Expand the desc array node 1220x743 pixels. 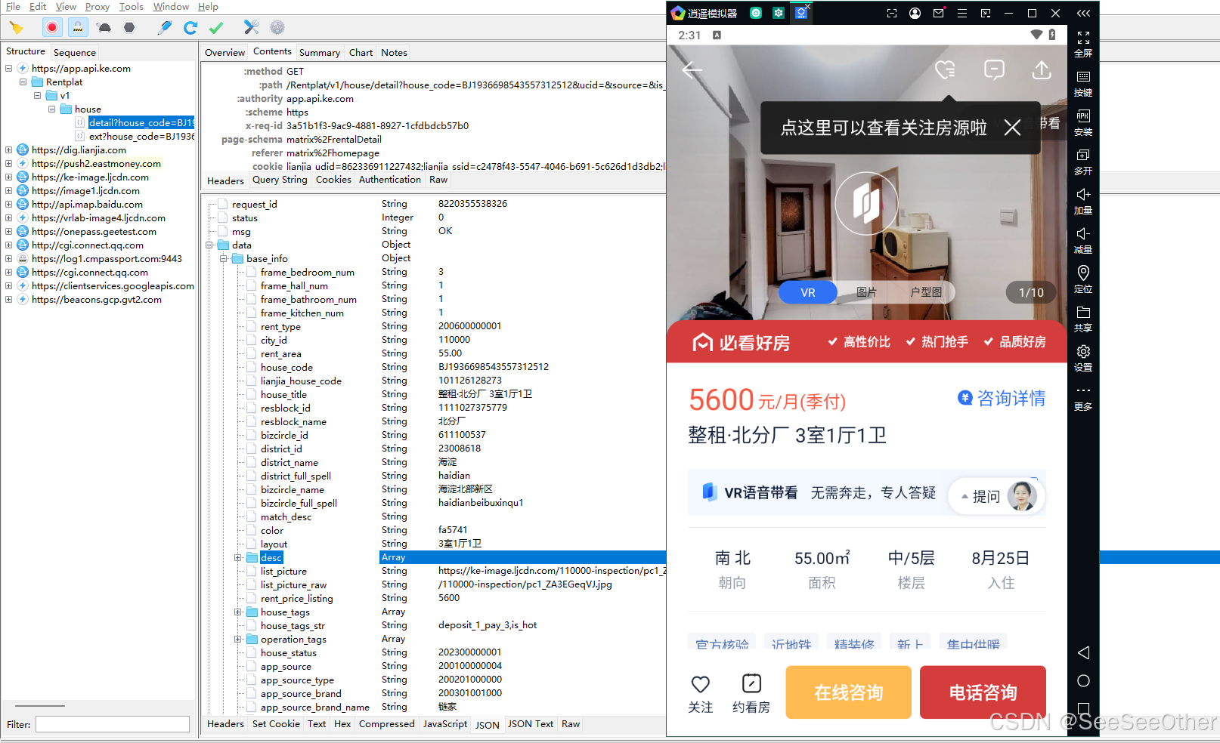237,557
